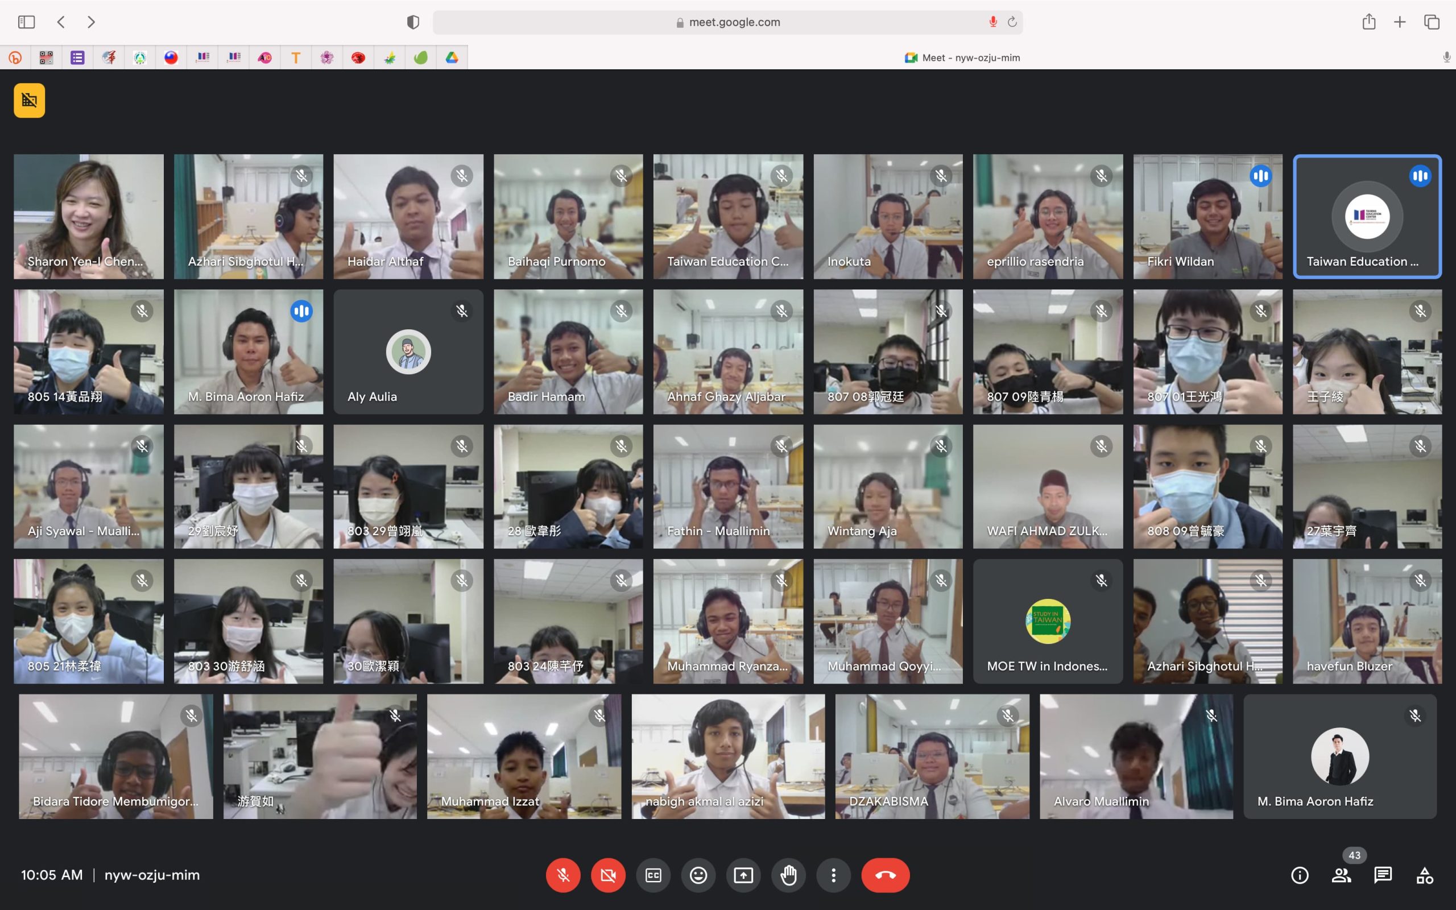Open the emoji reactions button
1456x910 pixels.
698,875
